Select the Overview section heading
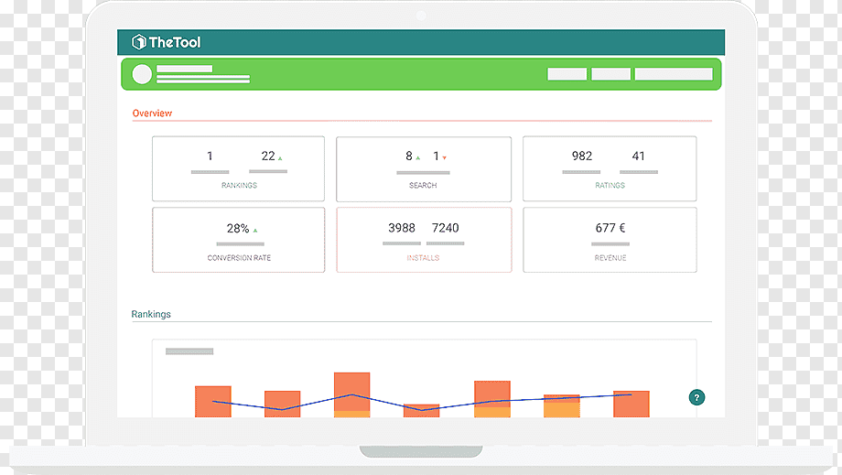The image size is (842, 475). [152, 113]
